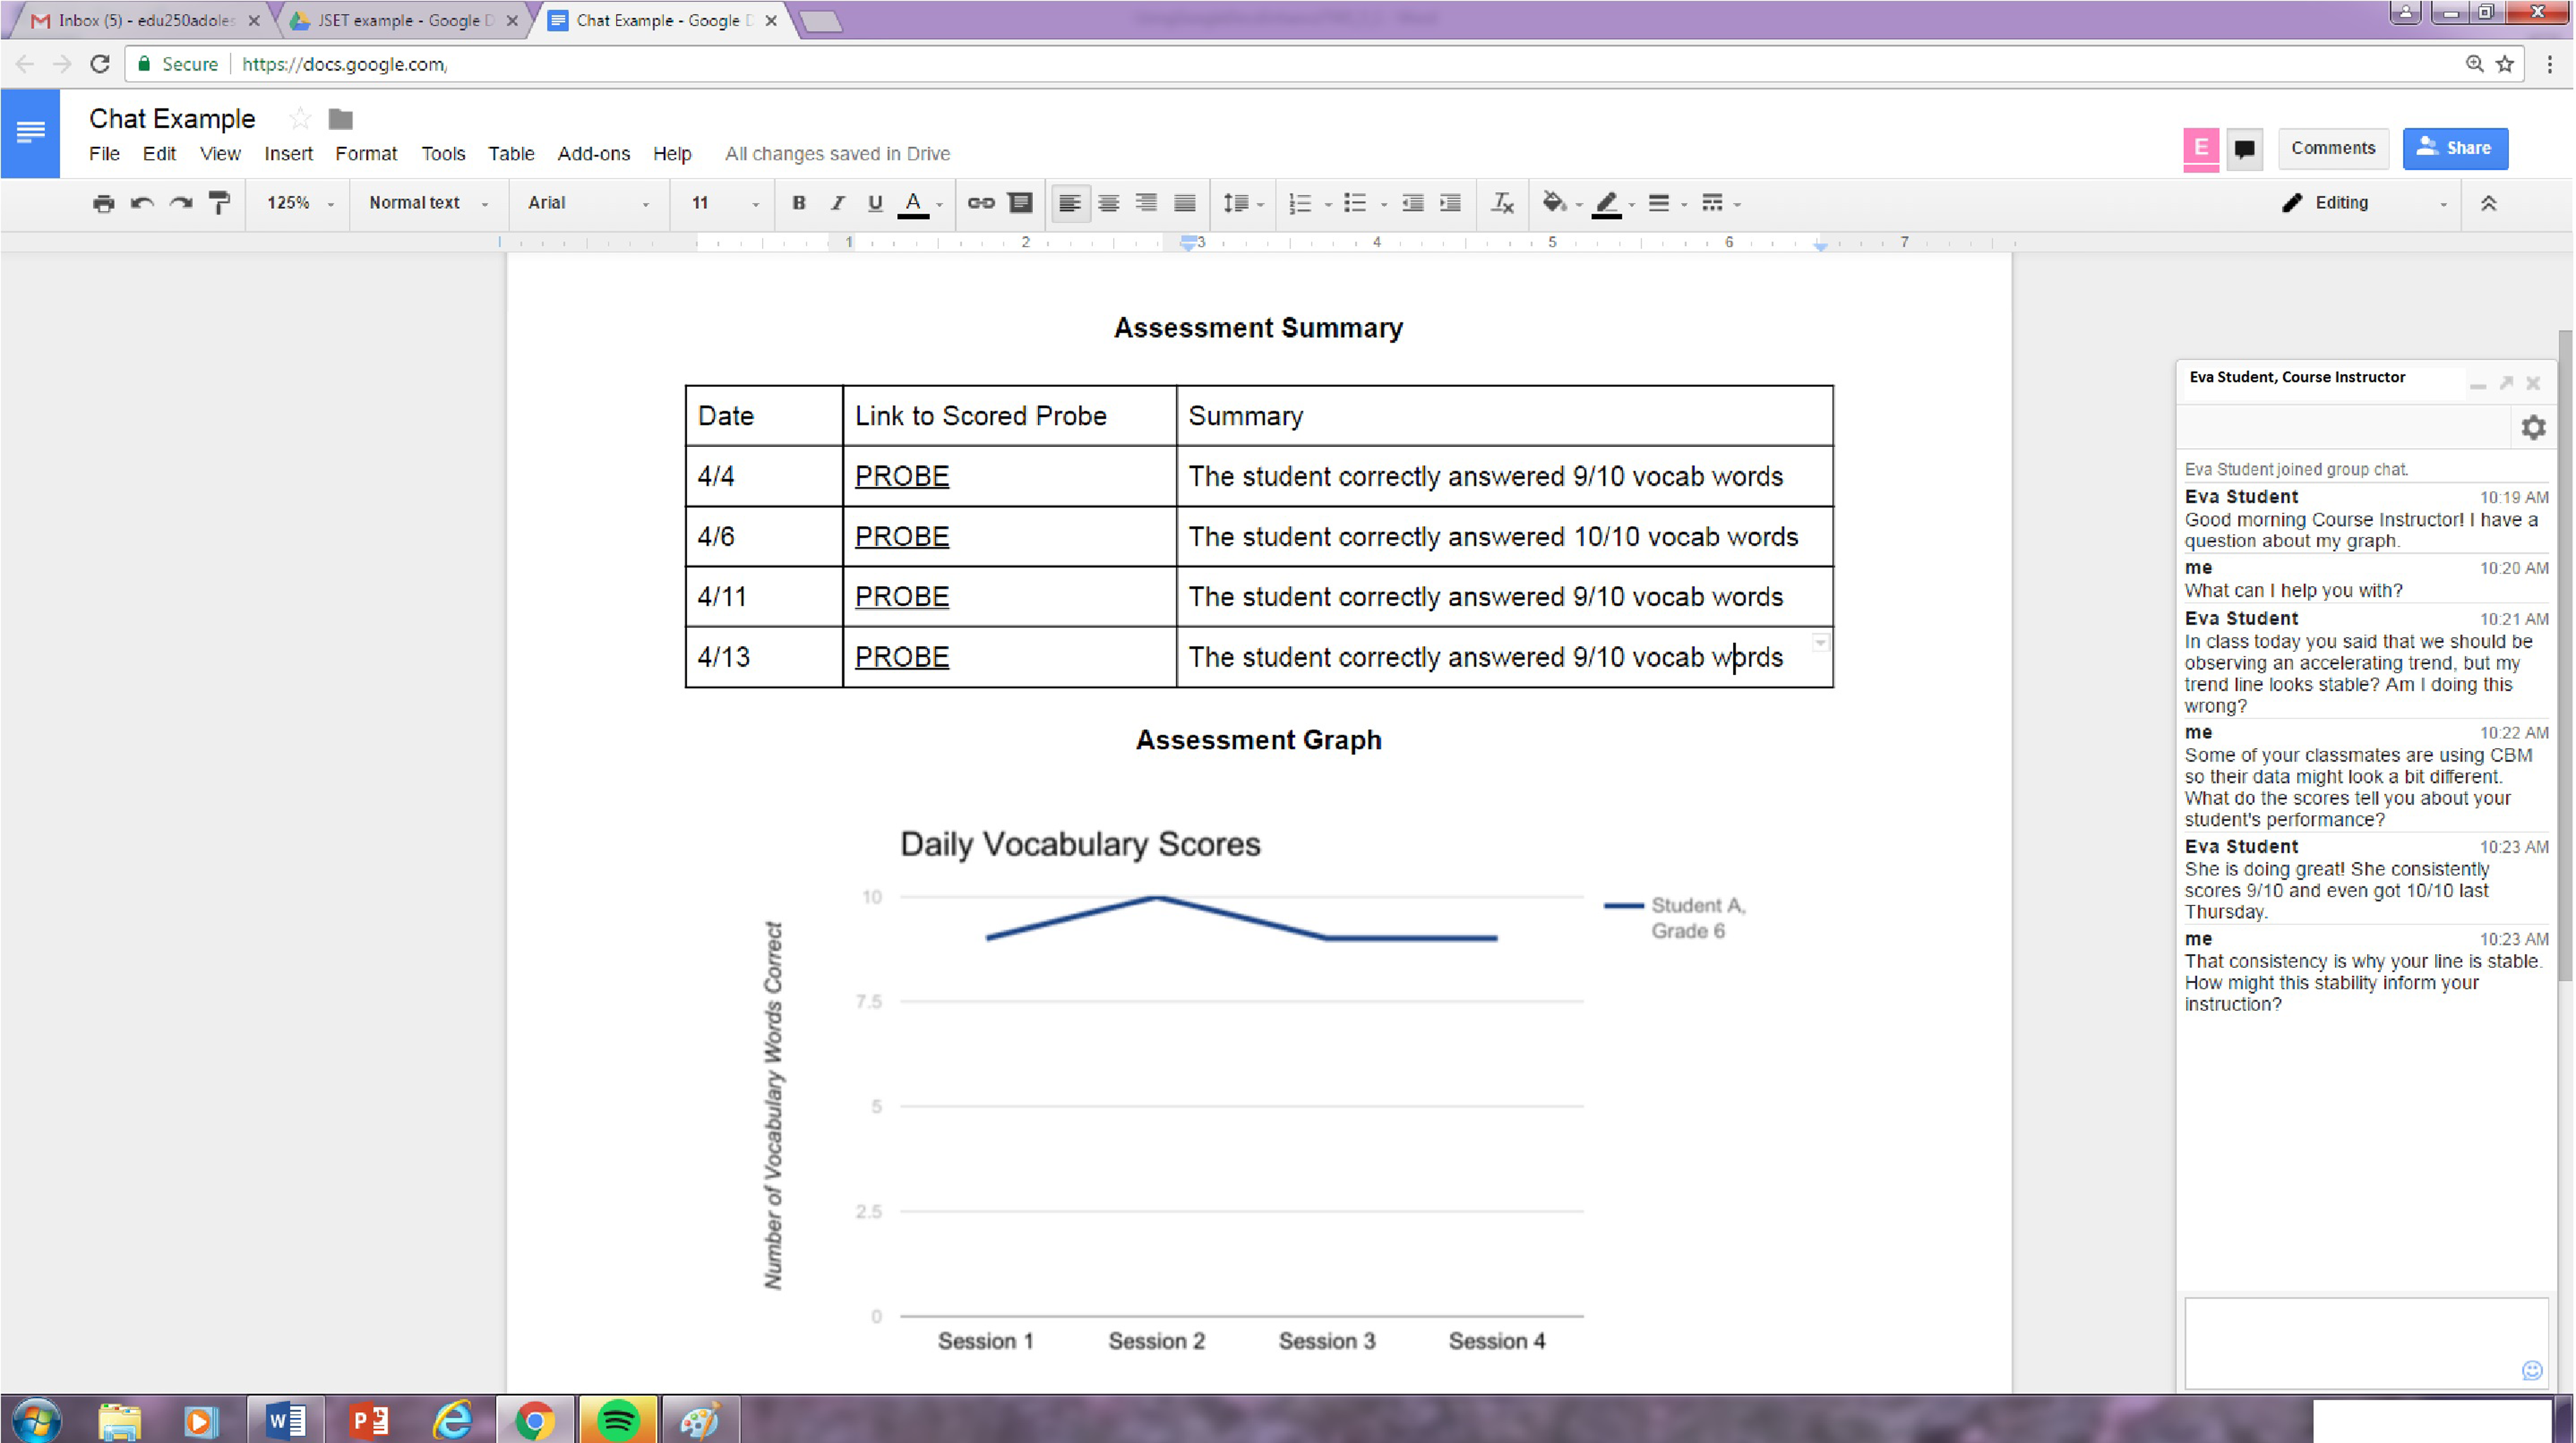Click the decrease indent icon
The image size is (2576, 1443).
coord(1412,203)
